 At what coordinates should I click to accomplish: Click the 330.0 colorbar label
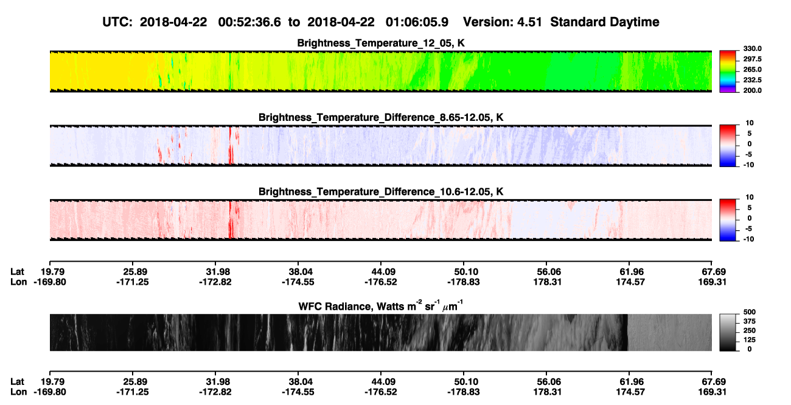click(x=753, y=49)
